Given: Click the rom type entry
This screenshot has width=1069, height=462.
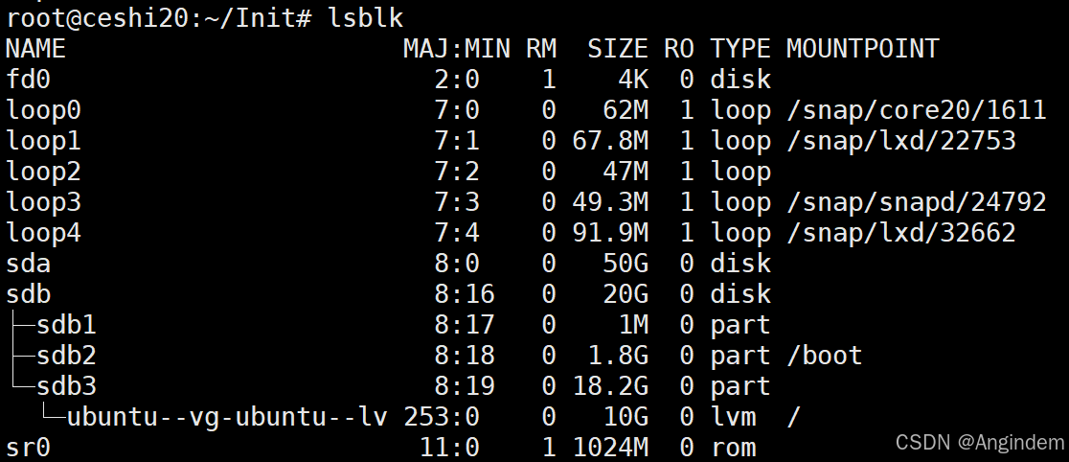Looking at the screenshot, I should point(733,448).
